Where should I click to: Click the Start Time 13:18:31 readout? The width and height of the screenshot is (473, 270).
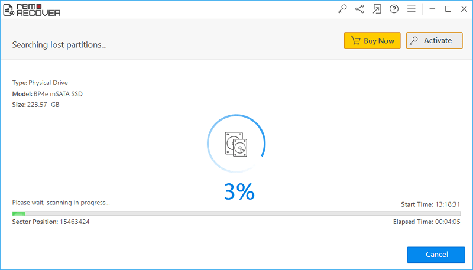[448, 204]
